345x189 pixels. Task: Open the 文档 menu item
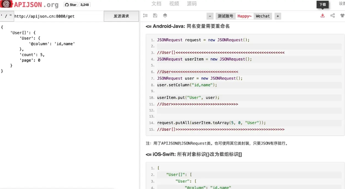pos(156,3)
